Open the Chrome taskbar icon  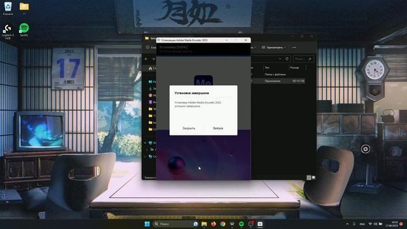[223, 224]
